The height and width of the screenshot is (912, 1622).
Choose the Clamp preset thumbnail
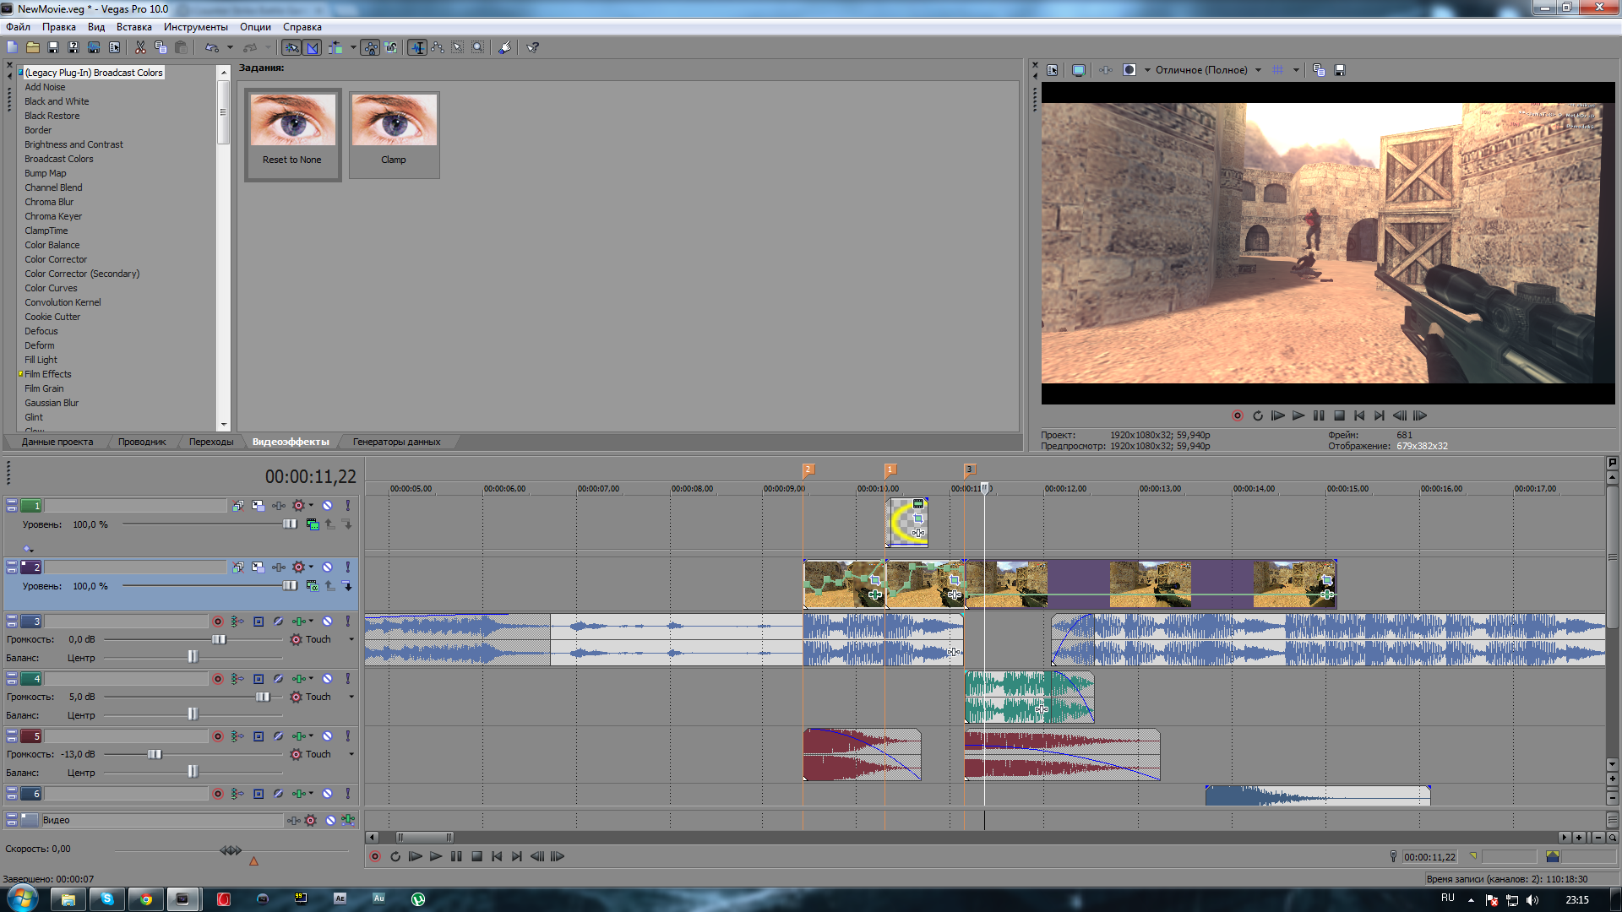click(x=394, y=134)
